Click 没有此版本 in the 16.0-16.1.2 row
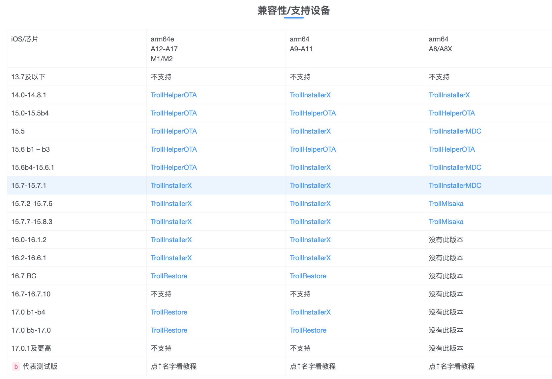 pyautogui.click(x=446, y=240)
